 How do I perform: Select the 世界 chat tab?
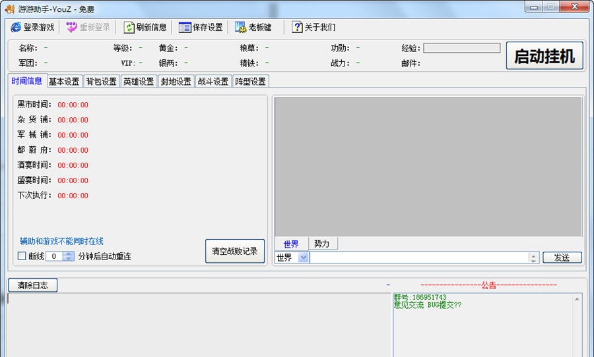[291, 244]
